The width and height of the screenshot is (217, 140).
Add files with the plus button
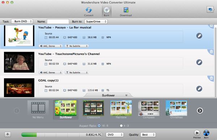(x=8, y=134)
